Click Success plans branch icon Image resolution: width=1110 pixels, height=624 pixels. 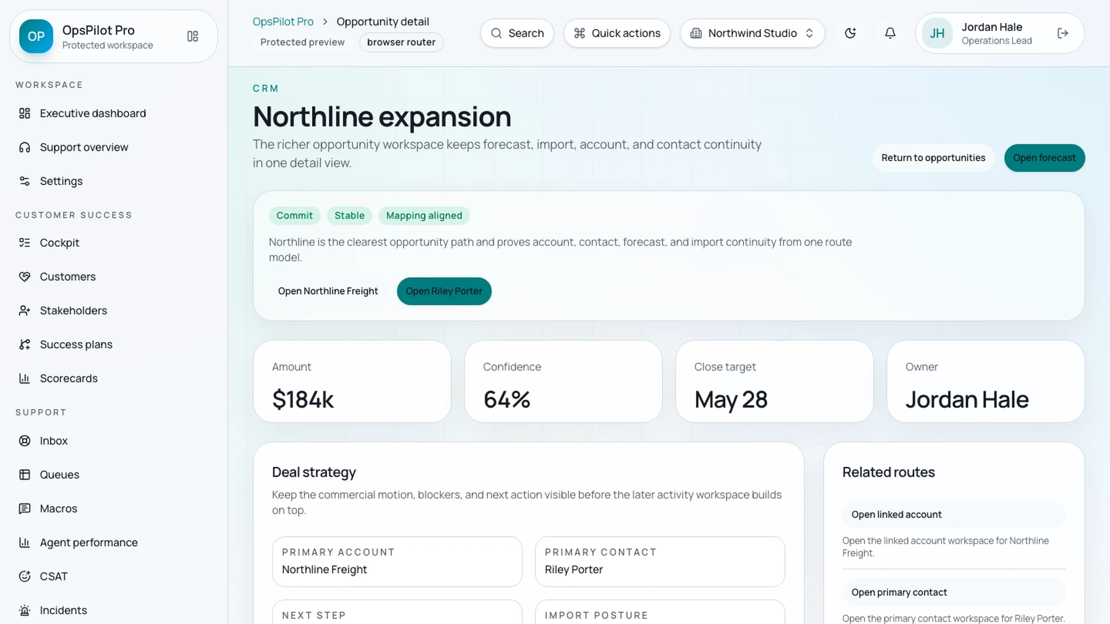pos(24,344)
